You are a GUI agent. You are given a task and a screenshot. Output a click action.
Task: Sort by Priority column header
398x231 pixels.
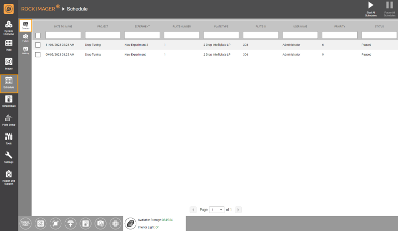pyautogui.click(x=340, y=26)
